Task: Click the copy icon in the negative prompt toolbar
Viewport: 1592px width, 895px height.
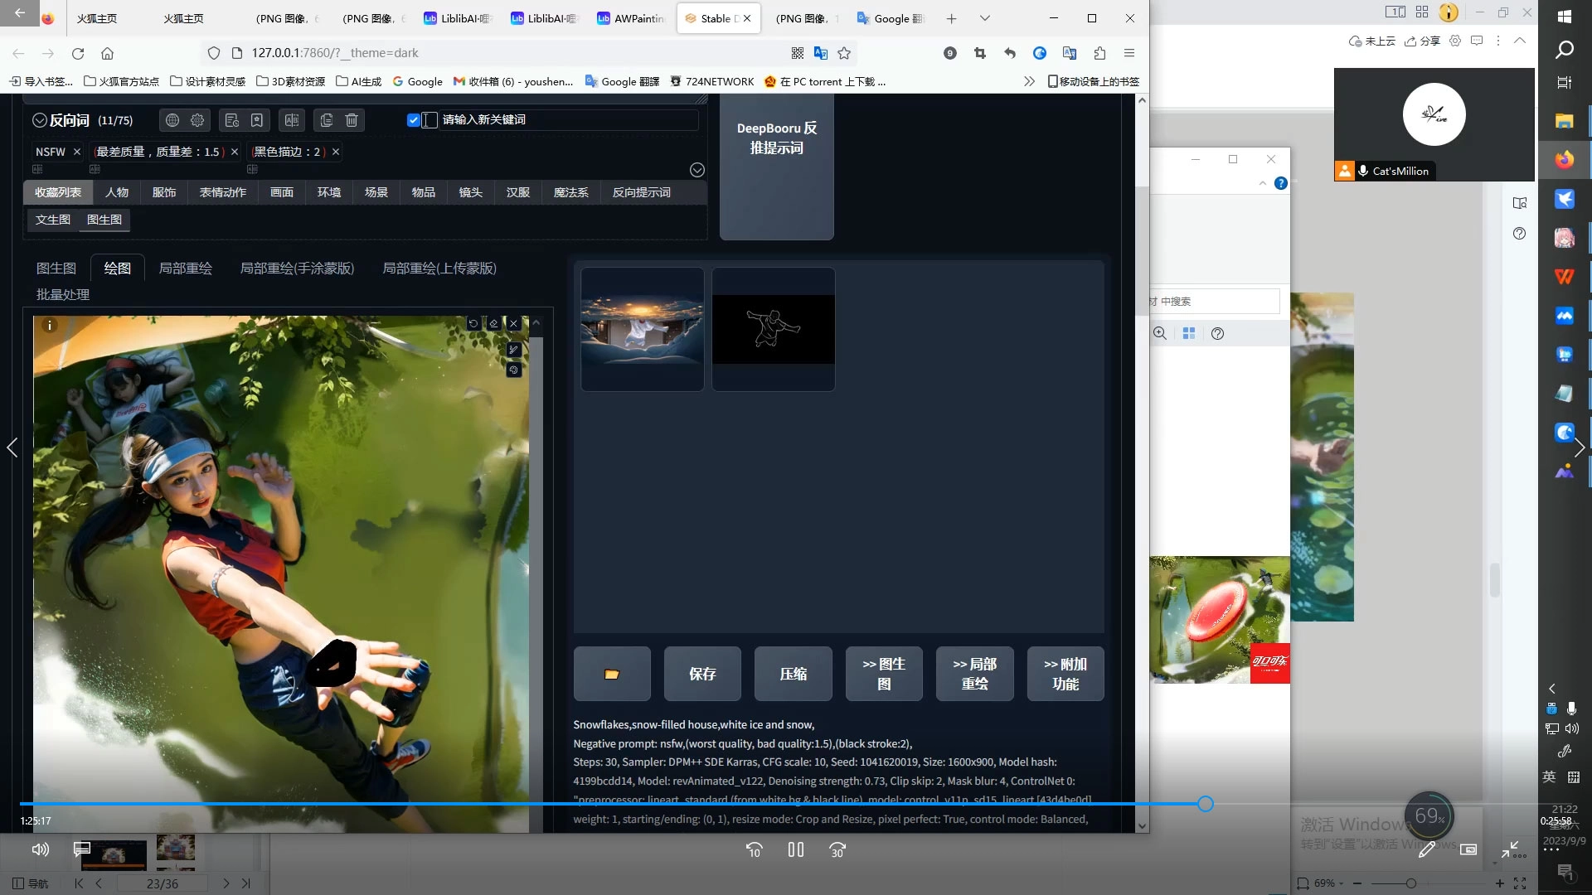Action: click(327, 120)
